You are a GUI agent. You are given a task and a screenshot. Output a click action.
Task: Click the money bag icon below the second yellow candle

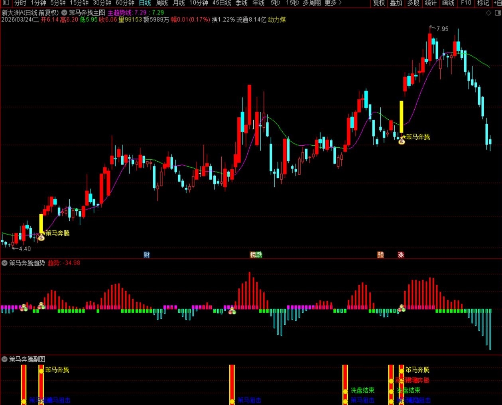[x=402, y=141]
